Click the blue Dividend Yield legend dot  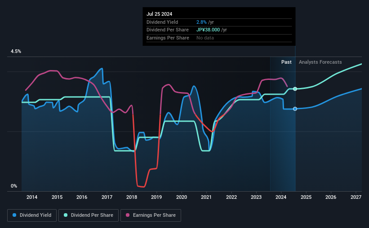pos(14,215)
